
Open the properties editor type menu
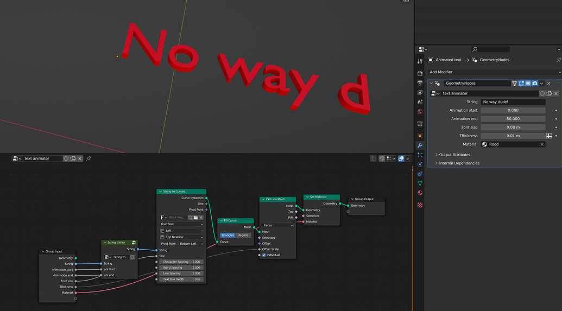pyautogui.click(x=423, y=49)
